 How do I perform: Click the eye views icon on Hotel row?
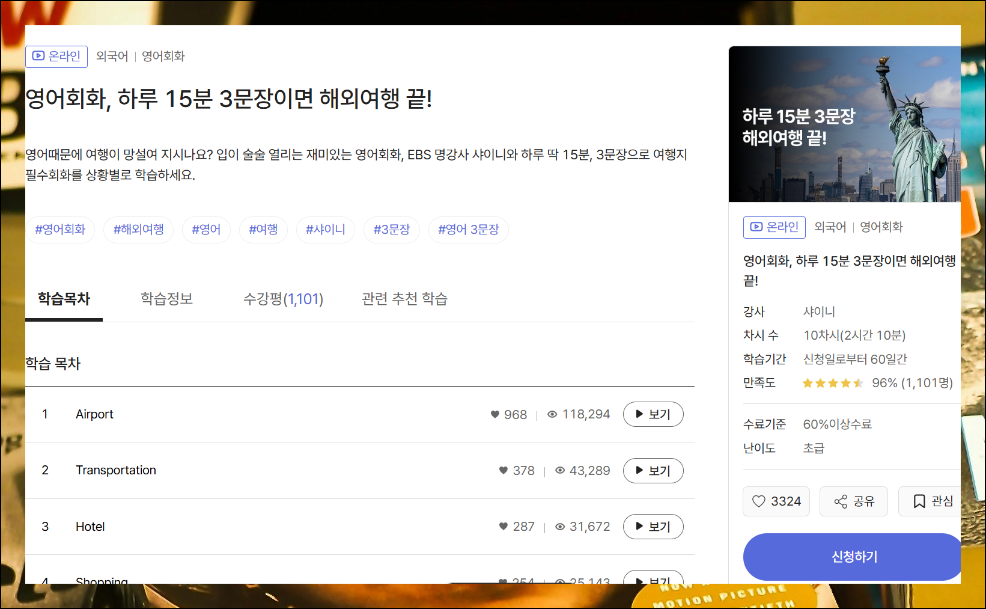560,527
